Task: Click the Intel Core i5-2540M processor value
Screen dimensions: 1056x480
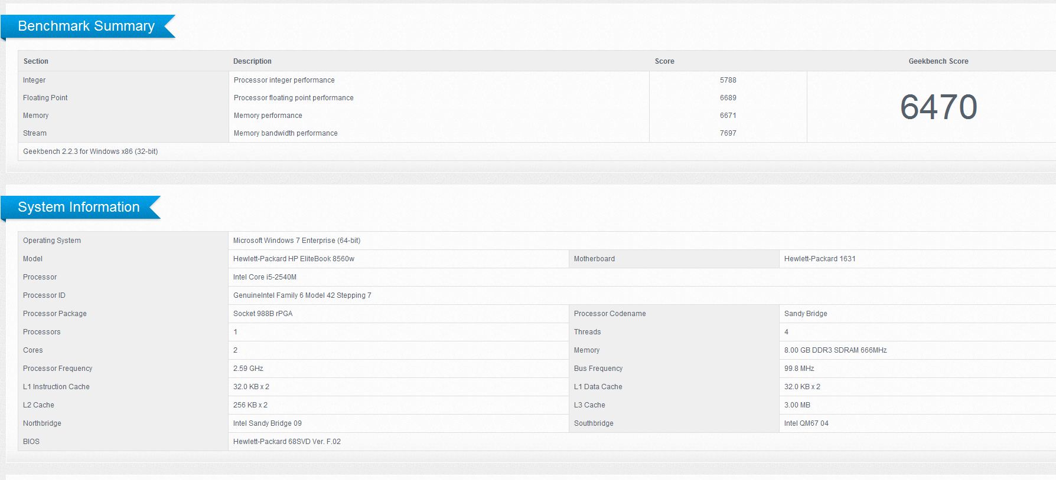Action: [265, 277]
